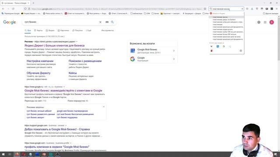Open the Google account avatar
280x157 pixels.
coord(272,22)
